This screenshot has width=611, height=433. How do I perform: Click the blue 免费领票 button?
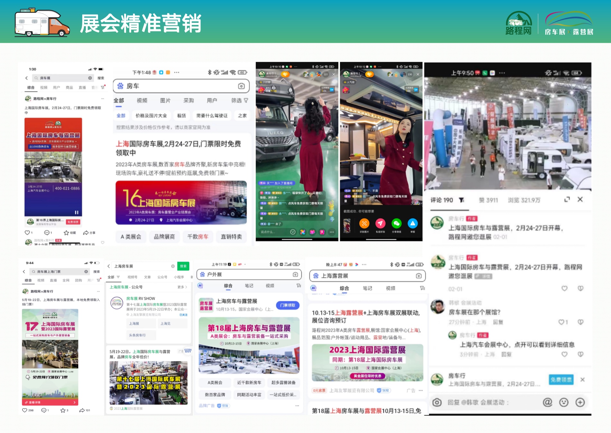(561, 380)
